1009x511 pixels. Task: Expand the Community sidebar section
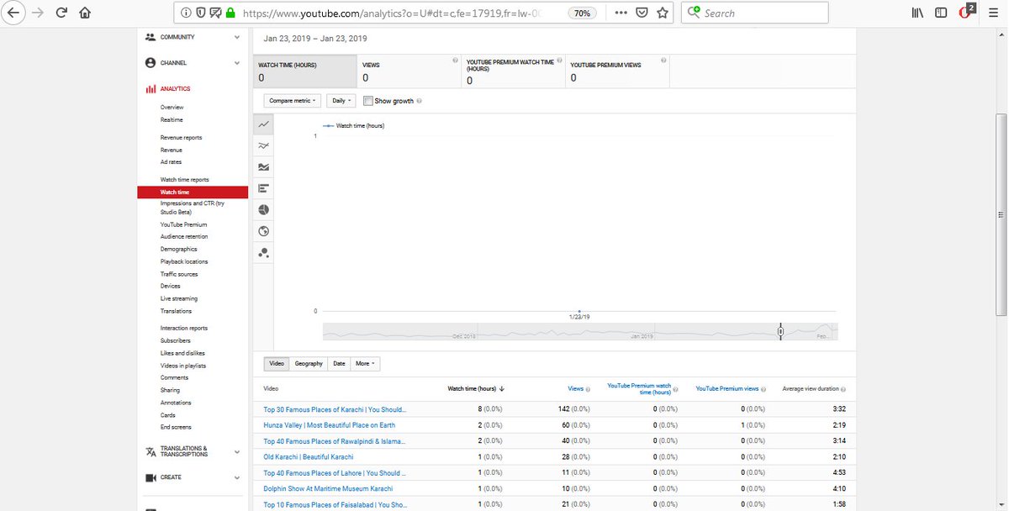click(x=193, y=37)
